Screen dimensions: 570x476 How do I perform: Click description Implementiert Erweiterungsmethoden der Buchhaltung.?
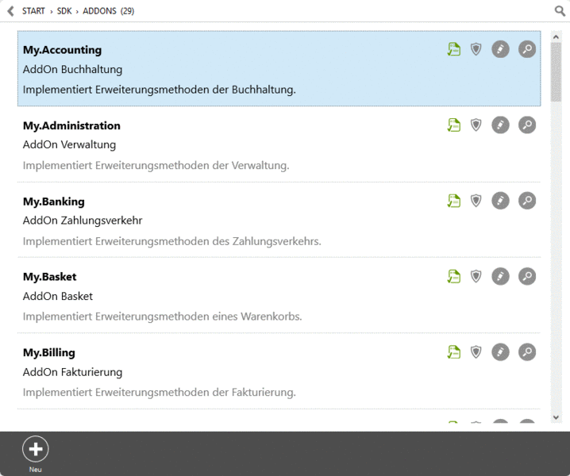160,90
